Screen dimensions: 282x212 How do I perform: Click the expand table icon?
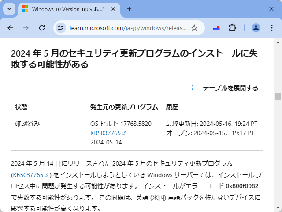pos(195,87)
